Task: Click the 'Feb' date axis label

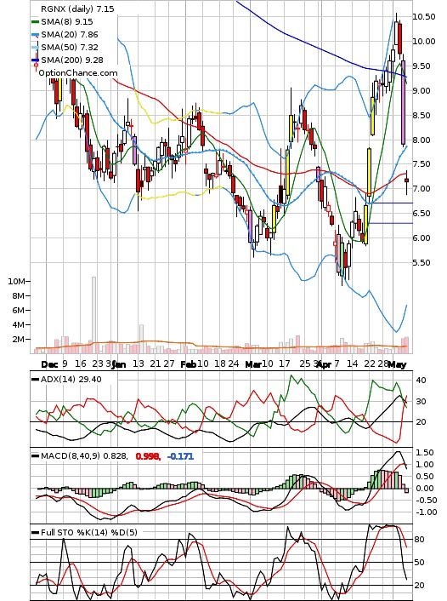Action: (189, 364)
